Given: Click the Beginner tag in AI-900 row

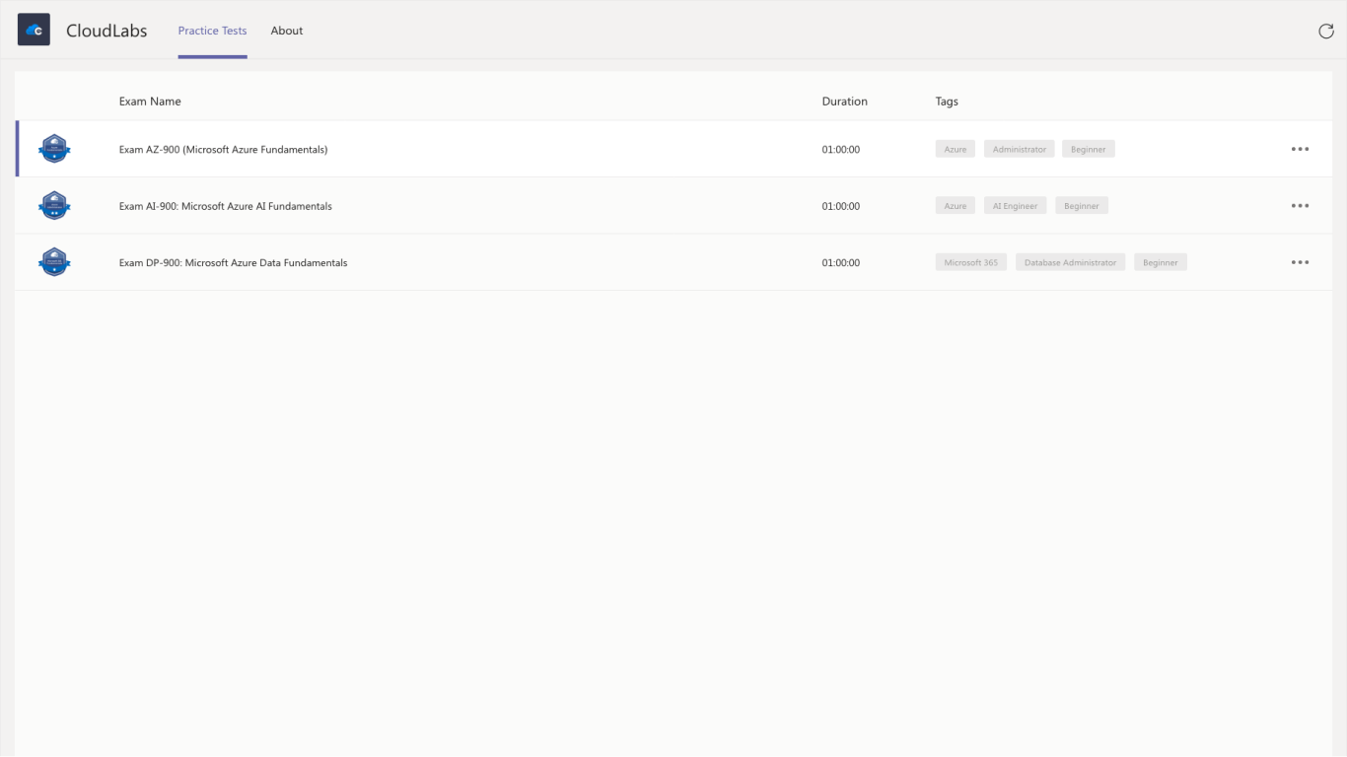Looking at the screenshot, I should pos(1082,206).
